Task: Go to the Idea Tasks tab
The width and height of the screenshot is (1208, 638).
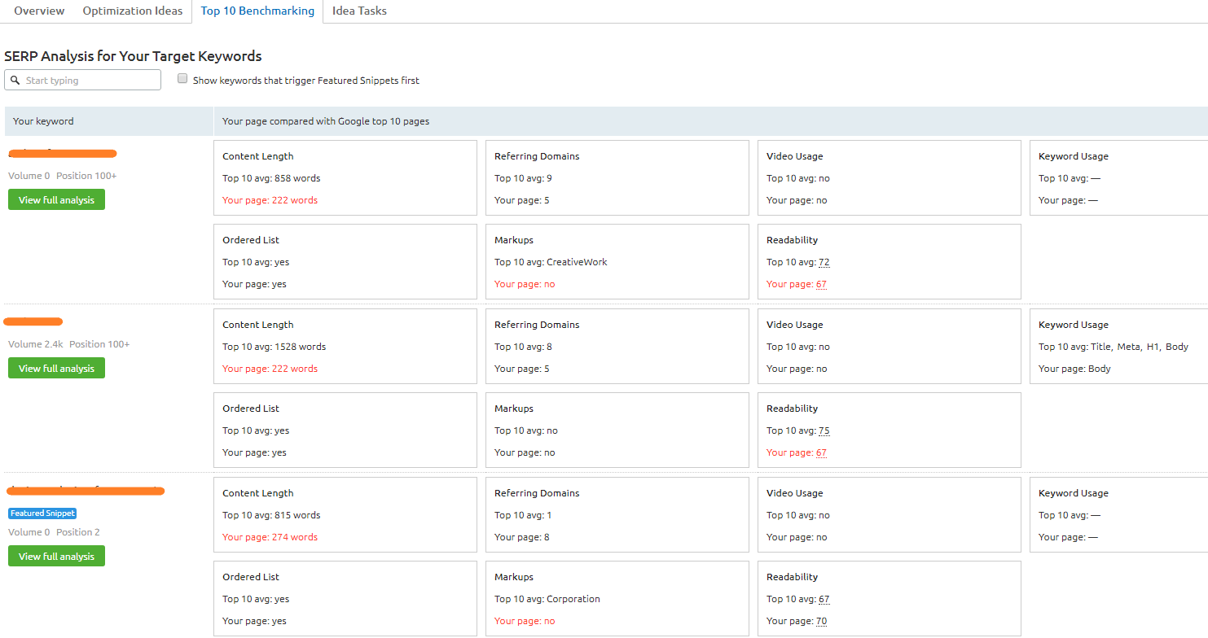Action: point(359,11)
